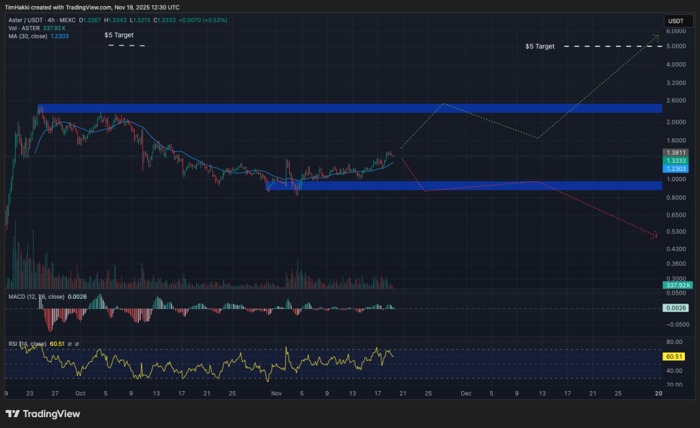This screenshot has height=428, width=700.
Task: Click the 1.3811 current price label
Action: click(674, 152)
